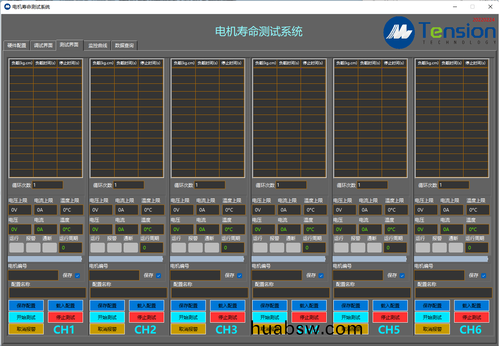
Task: Focus the CH2 循环次数 input field
Action: [x=128, y=185]
